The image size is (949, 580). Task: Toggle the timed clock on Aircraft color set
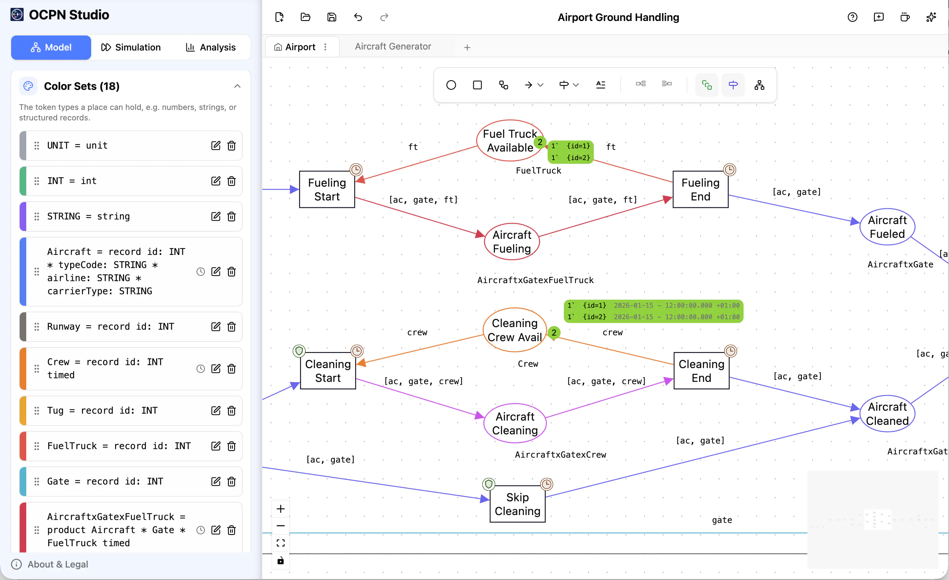point(200,271)
